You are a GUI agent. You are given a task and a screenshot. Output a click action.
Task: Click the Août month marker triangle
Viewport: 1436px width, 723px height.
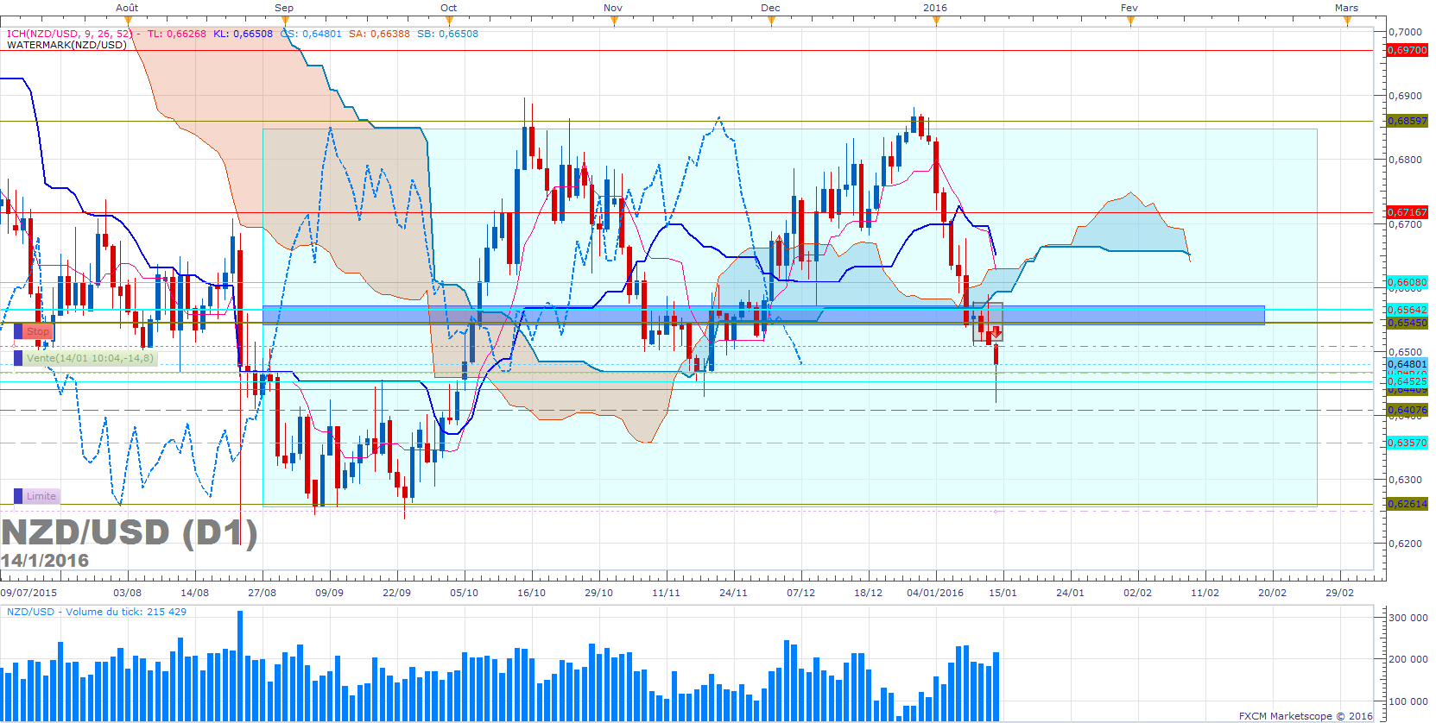[128, 20]
